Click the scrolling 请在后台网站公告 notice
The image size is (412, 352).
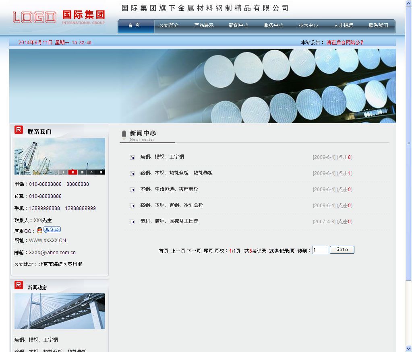345,43
